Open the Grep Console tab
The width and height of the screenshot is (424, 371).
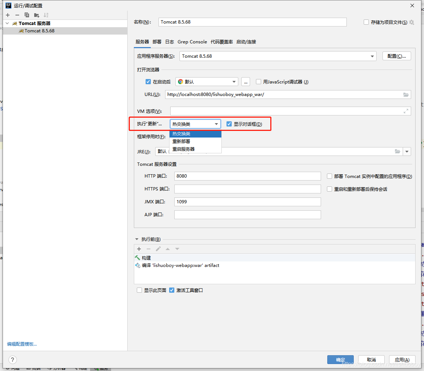(192, 42)
